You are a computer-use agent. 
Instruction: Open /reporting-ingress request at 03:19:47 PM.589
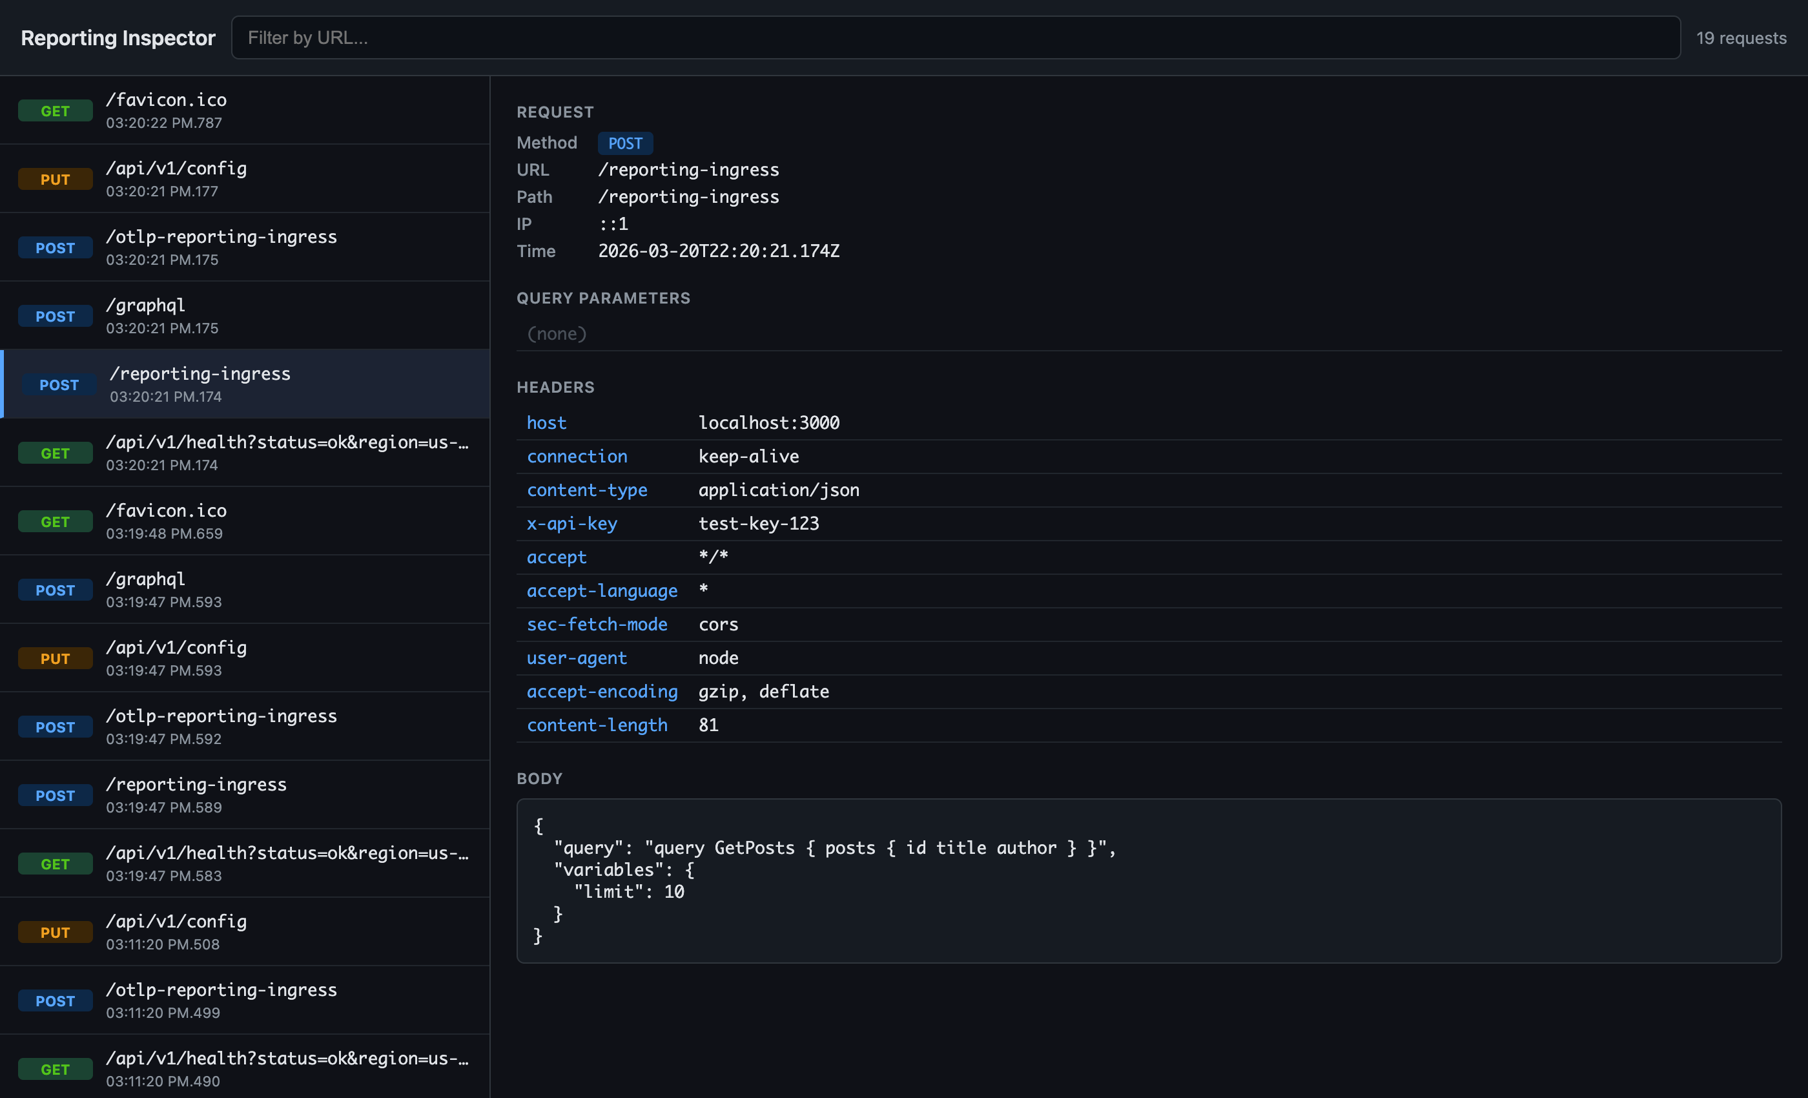(244, 795)
